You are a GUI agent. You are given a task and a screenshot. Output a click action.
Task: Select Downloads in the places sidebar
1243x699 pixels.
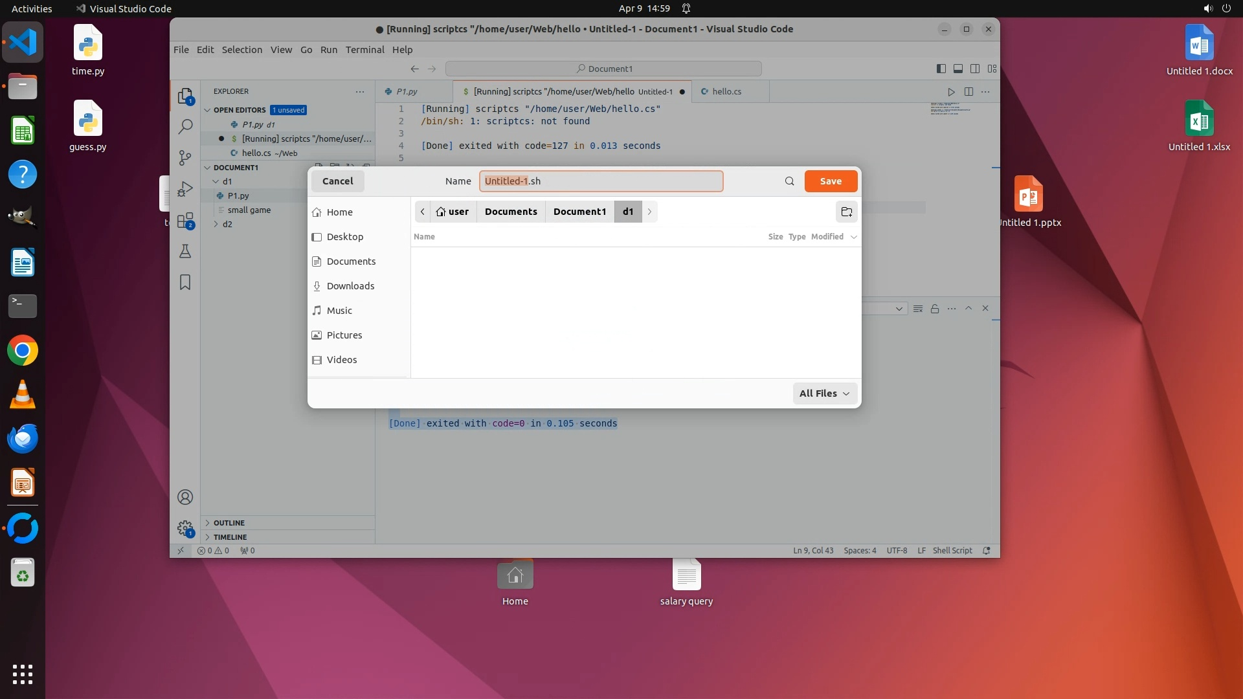pyautogui.click(x=350, y=286)
